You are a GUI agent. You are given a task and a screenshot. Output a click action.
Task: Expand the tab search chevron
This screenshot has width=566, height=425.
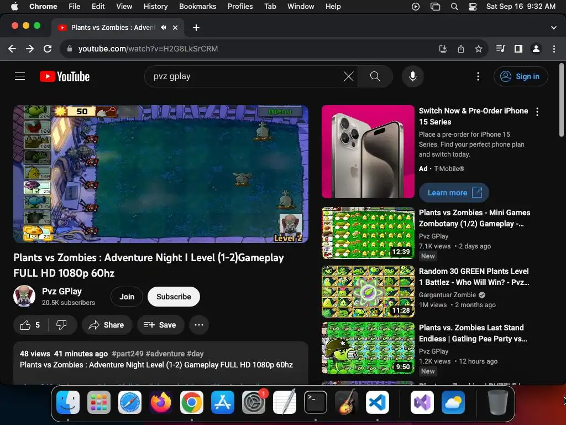(554, 28)
